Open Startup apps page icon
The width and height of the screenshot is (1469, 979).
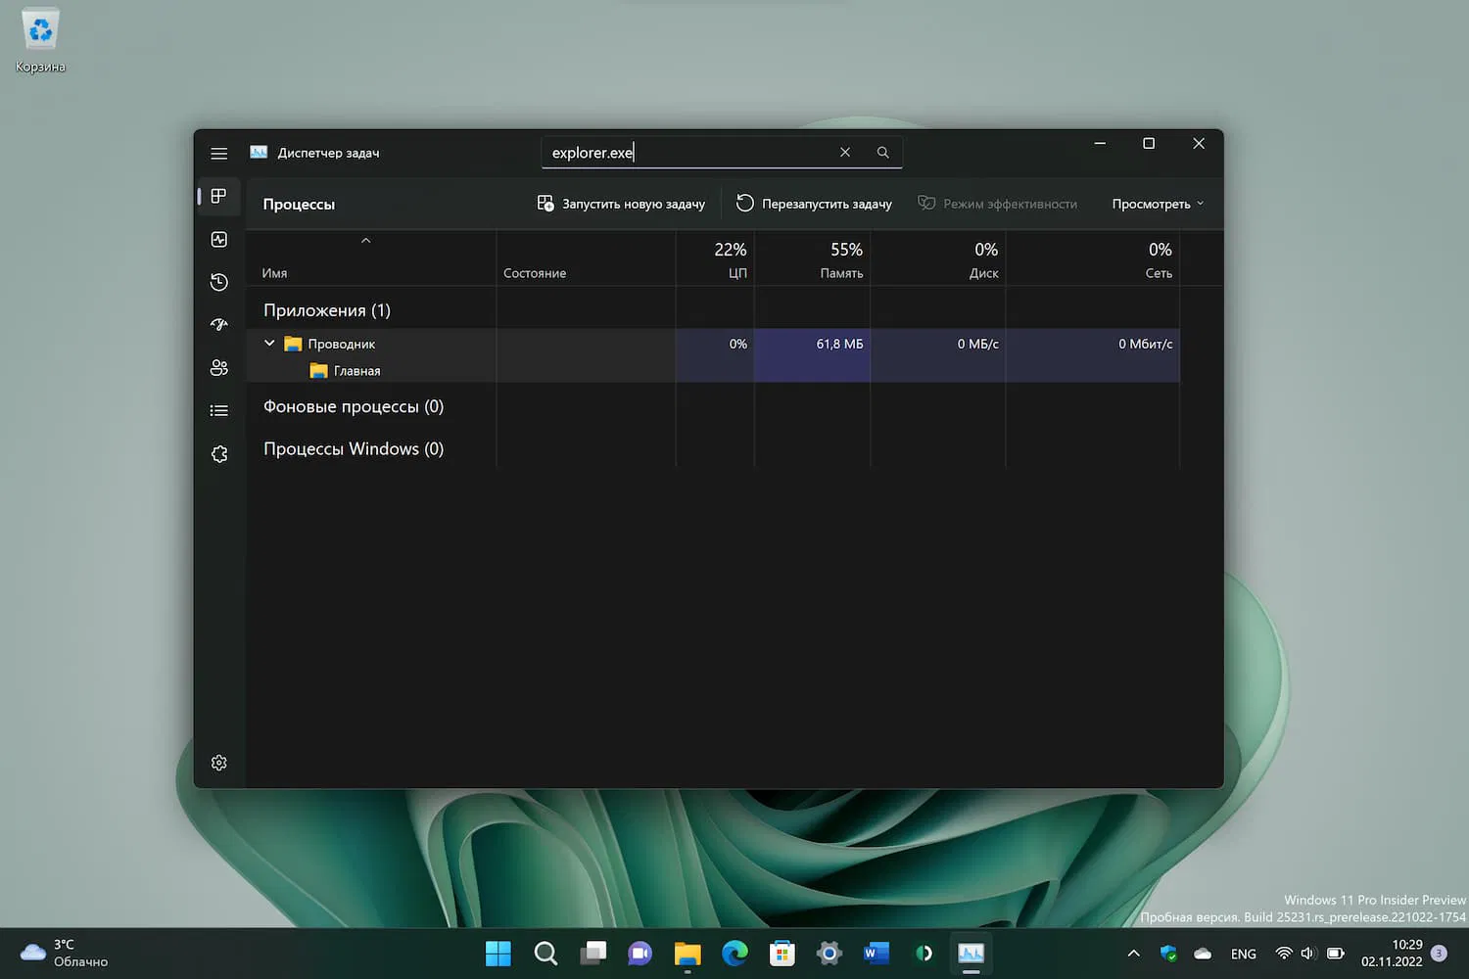pos(219,325)
